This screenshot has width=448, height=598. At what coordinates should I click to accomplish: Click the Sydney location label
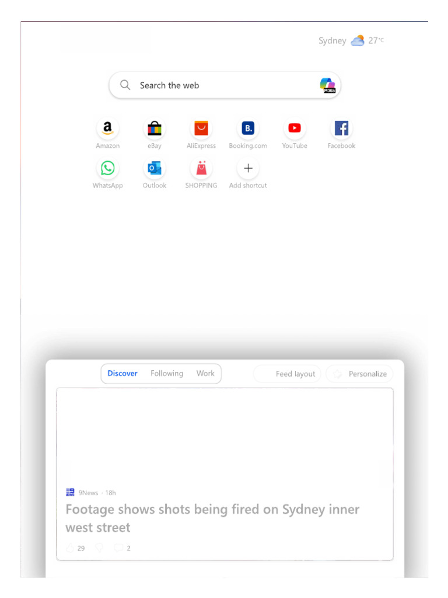tap(332, 40)
